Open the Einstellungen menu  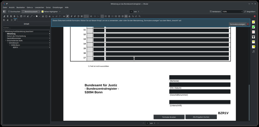(x=58, y=7)
